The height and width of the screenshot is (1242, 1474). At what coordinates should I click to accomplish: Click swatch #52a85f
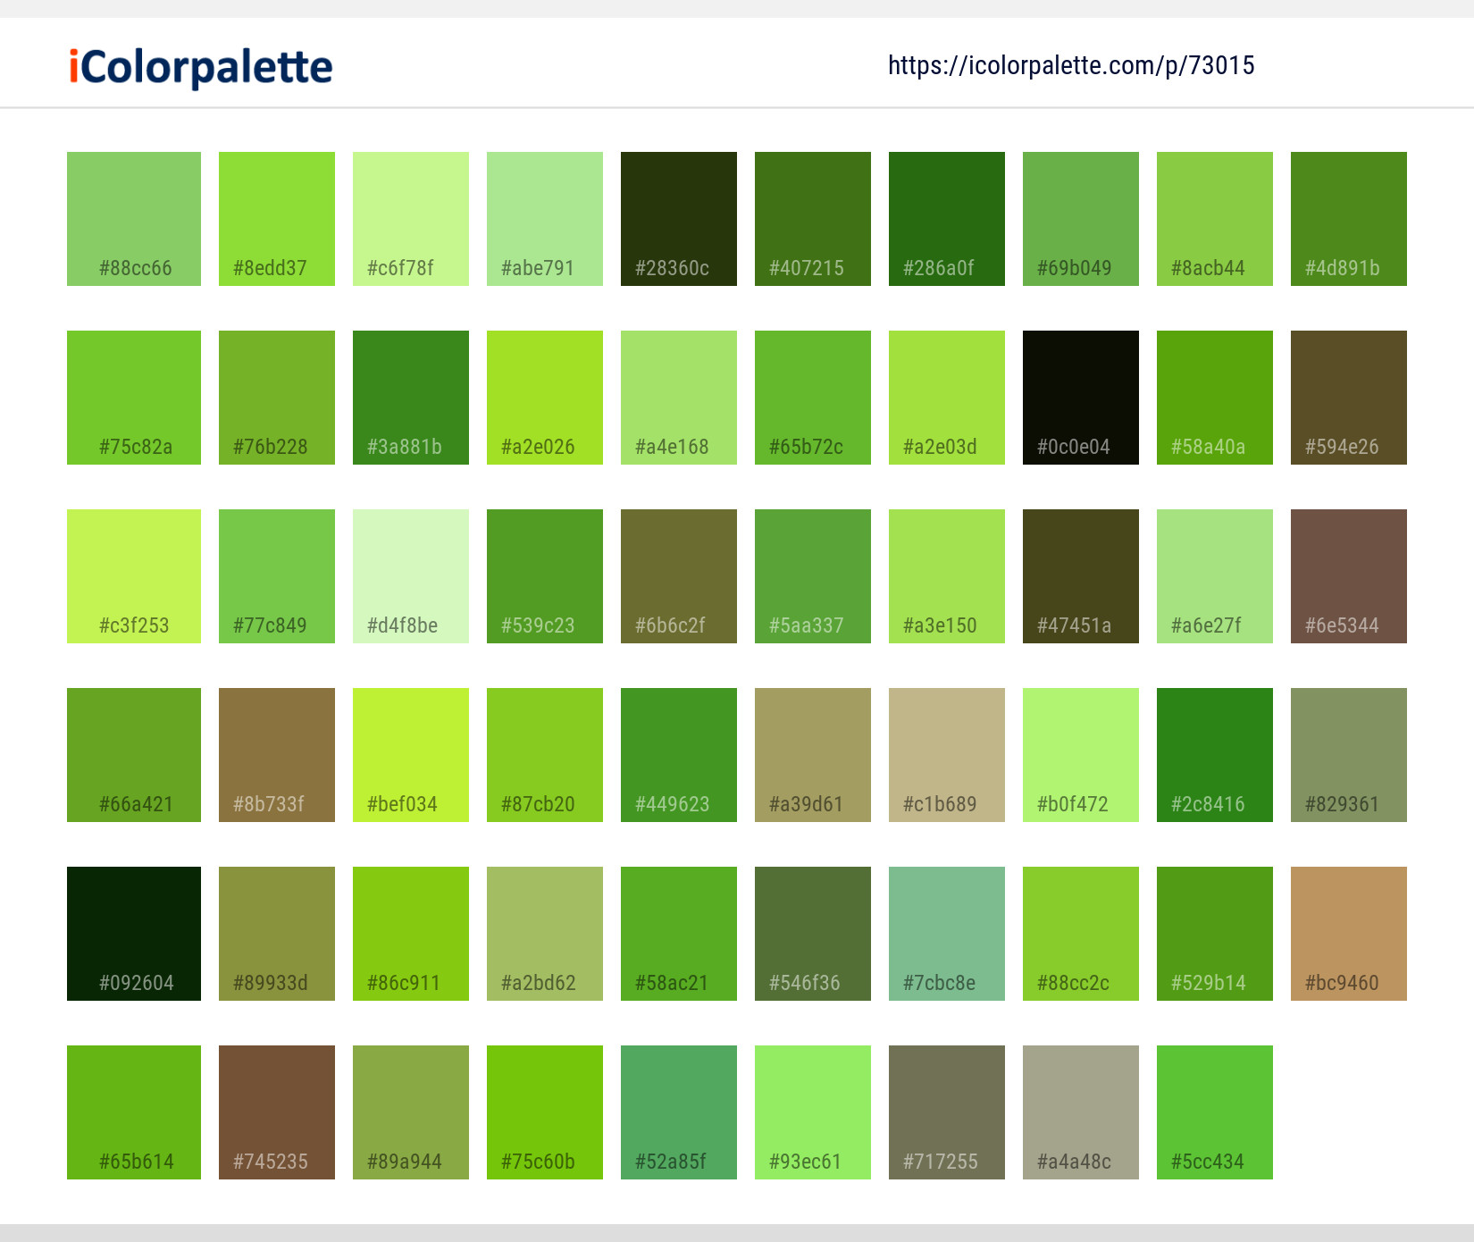pyautogui.click(x=679, y=1112)
